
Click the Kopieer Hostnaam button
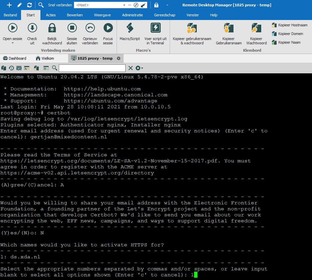[290, 25]
